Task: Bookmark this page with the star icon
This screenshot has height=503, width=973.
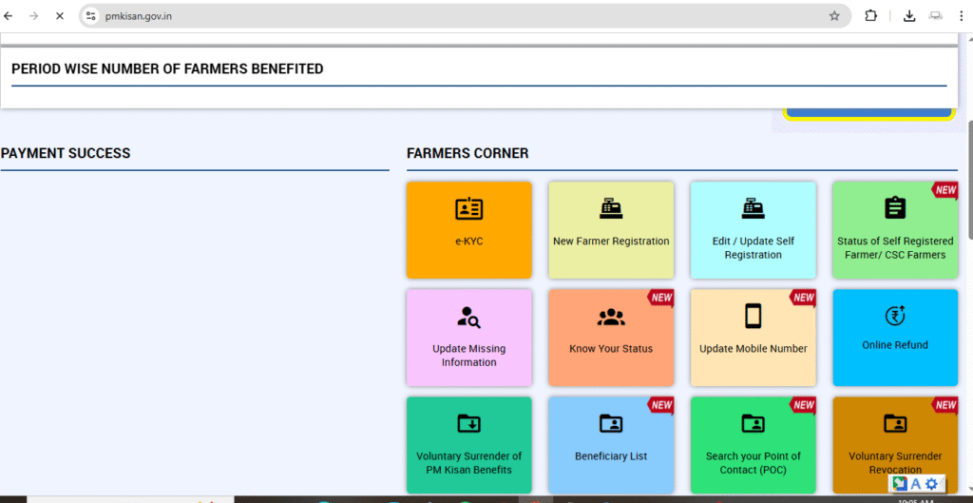Action: pyautogui.click(x=834, y=16)
